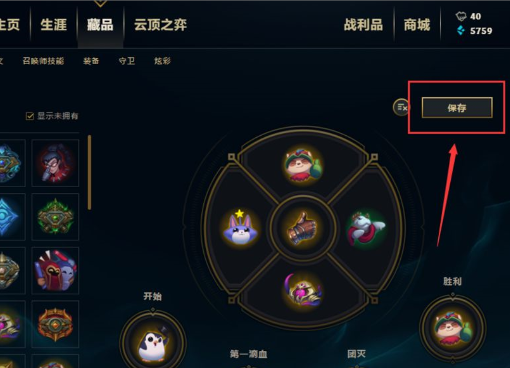This screenshot has height=368, width=510.
Task: Click the clear wheel icon beside 保存
Action: [x=401, y=107]
